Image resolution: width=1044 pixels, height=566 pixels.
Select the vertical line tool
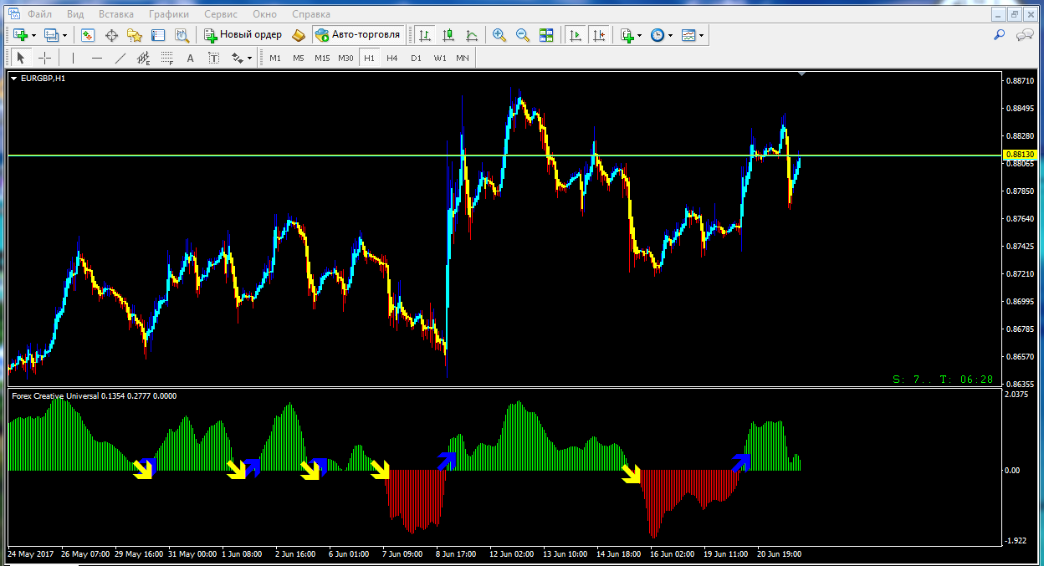74,58
